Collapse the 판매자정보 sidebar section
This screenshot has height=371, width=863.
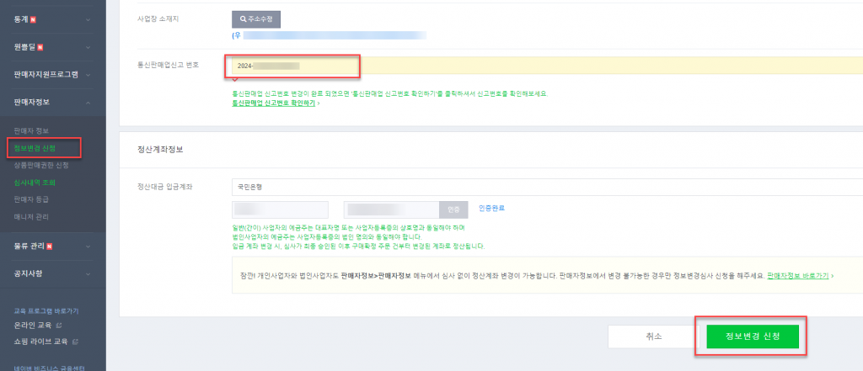pos(53,103)
